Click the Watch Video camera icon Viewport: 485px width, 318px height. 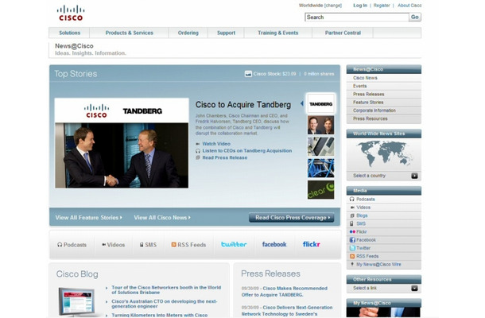tap(198, 144)
